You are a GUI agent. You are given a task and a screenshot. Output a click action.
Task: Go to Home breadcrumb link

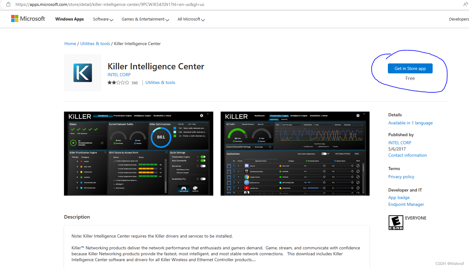click(70, 44)
